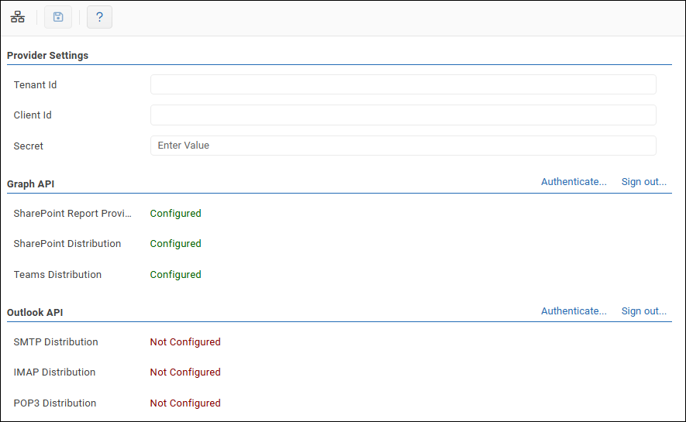This screenshot has height=422, width=686.
Task: Click the POP3 Distribution label
Action: tap(55, 403)
